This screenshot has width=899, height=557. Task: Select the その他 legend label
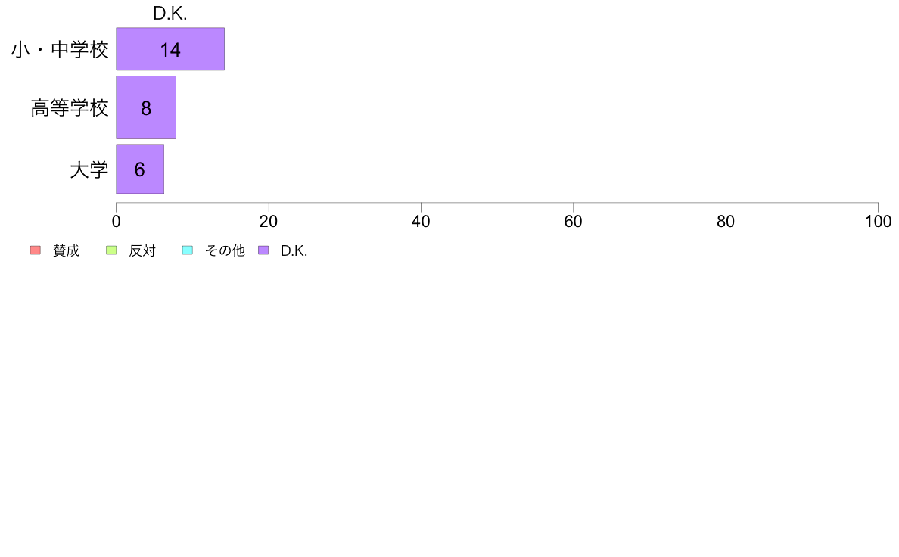click(x=225, y=250)
